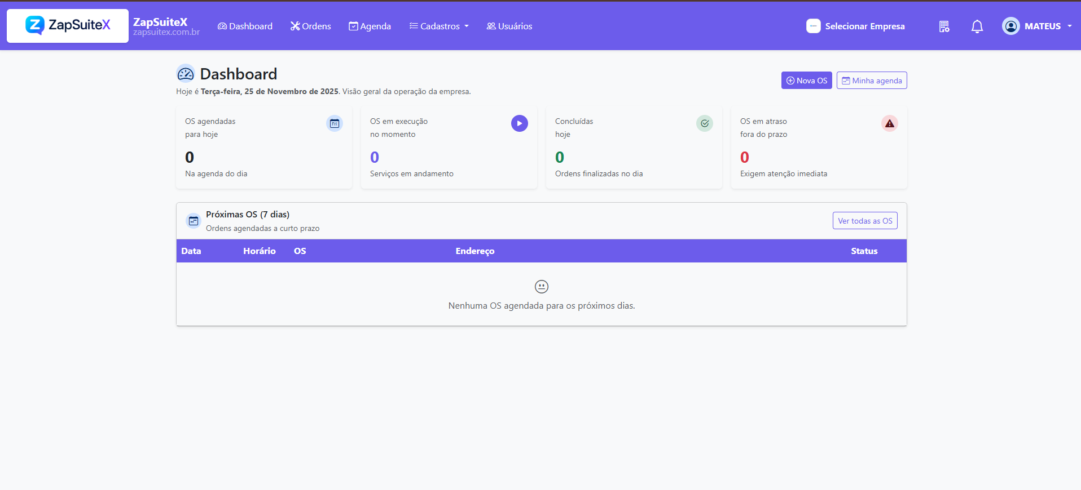
Task: Click 'Nenhuma OS agendada' message
Action: [x=542, y=306]
